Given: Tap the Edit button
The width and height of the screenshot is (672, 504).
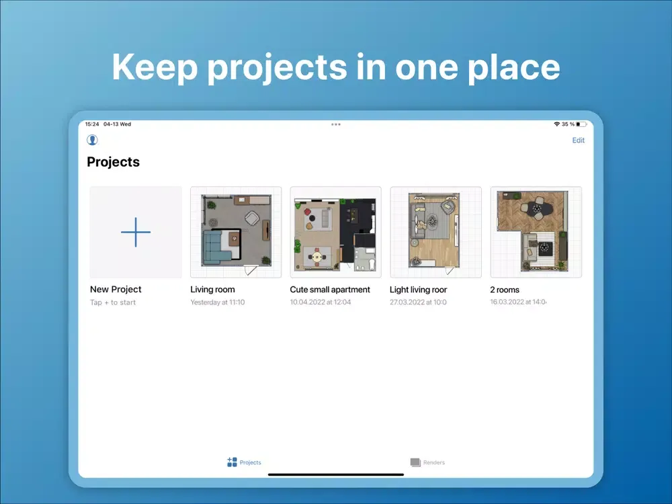Looking at the screenshot, I should tap(578, 140).
